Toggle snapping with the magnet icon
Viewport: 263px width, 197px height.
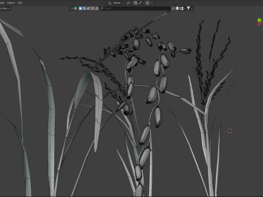(135, 3)
